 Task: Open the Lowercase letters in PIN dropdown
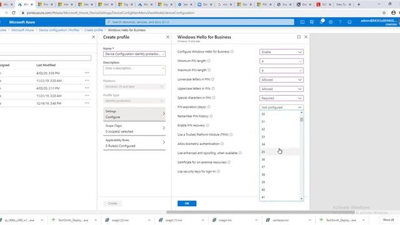click(281, 80)
